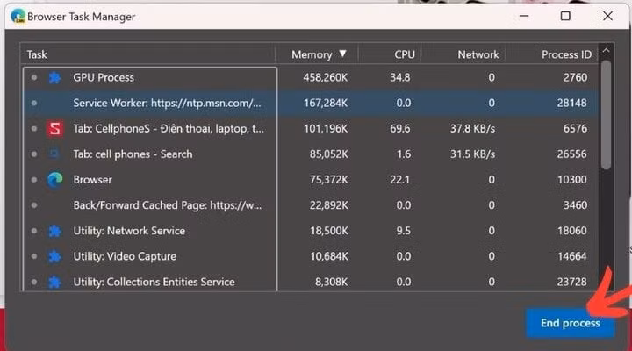Click the 10,684K memory value
The image size is (632, 351).
click(x=328, y=256)
